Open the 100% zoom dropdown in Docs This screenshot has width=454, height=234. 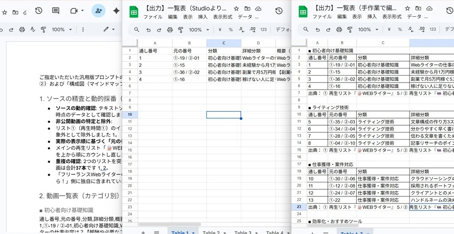(61, 30)
